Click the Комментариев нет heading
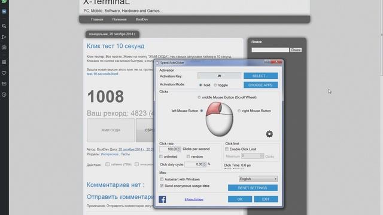 [115, 185]
